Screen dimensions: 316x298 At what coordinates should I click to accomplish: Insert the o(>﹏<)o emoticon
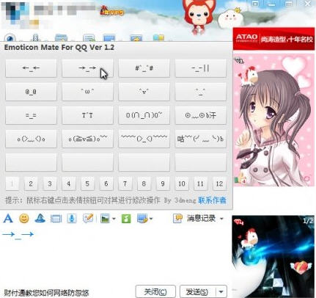click(31, 139)
